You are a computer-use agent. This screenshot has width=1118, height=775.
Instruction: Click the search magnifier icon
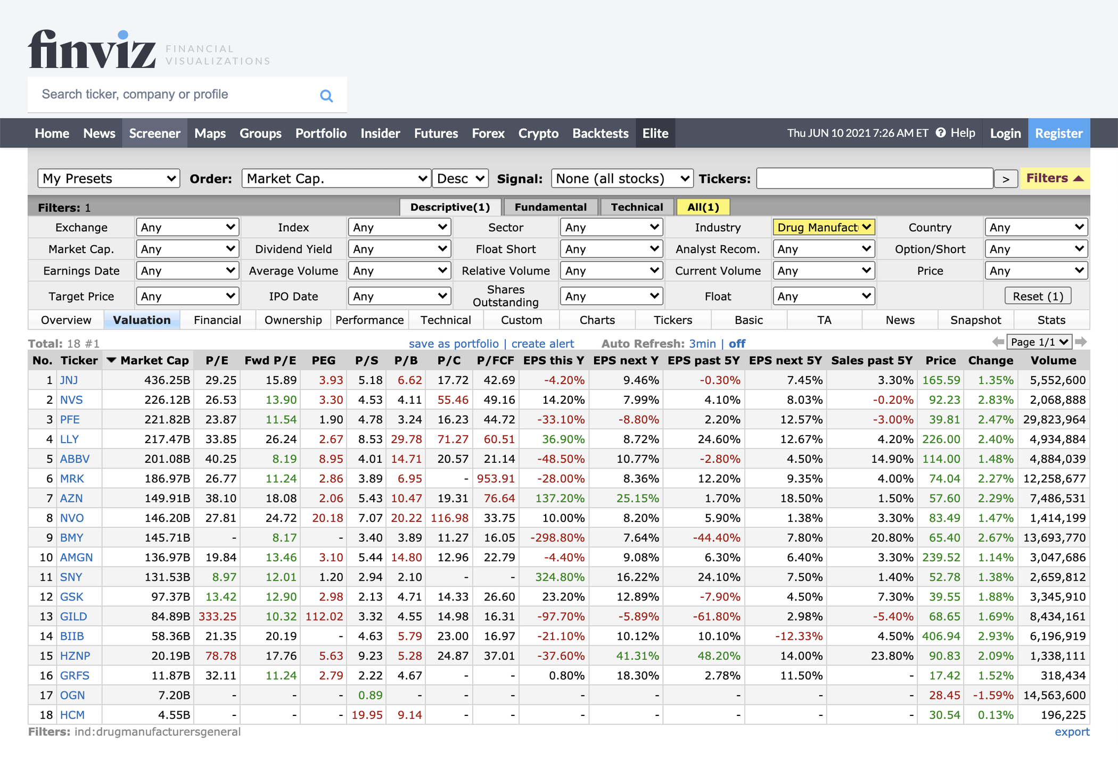click(x=326, y=96)
